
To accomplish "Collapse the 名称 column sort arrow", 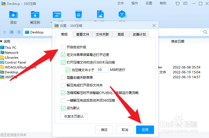I will pos(1,42).
